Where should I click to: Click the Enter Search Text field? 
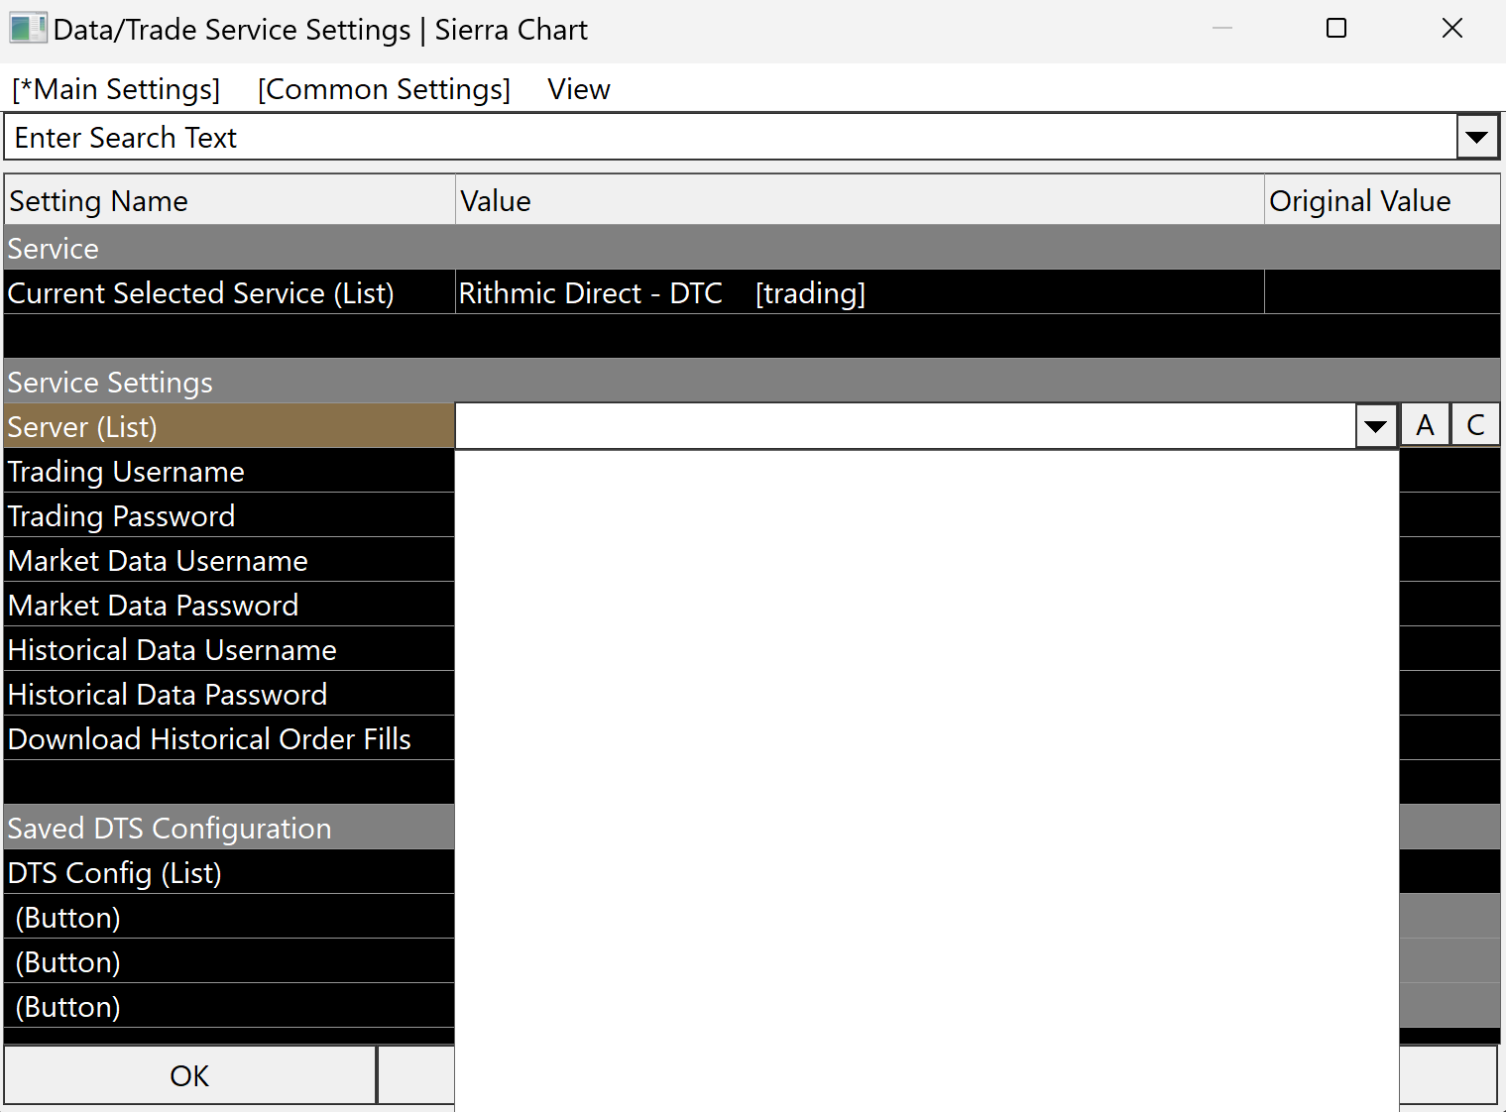(x=731, y=138)
